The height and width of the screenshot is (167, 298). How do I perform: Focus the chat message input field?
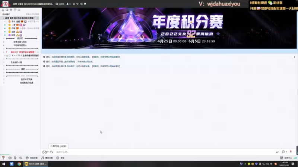tap(164, 152)
